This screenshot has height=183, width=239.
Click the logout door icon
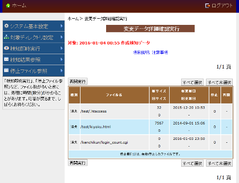pos(207,6)
